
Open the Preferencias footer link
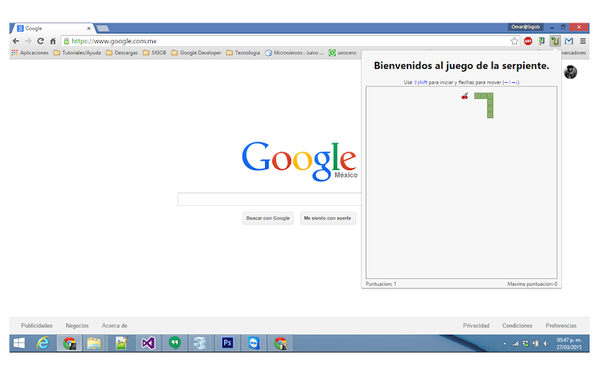coord(561,326)
